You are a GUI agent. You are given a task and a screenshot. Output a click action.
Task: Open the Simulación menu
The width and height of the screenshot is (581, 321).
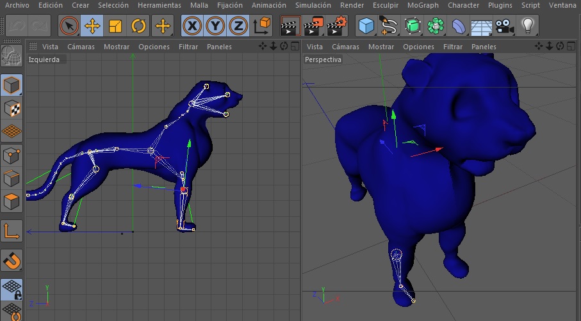pos(313,5)
